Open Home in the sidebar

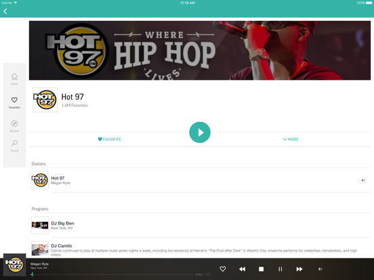point(14,79)
